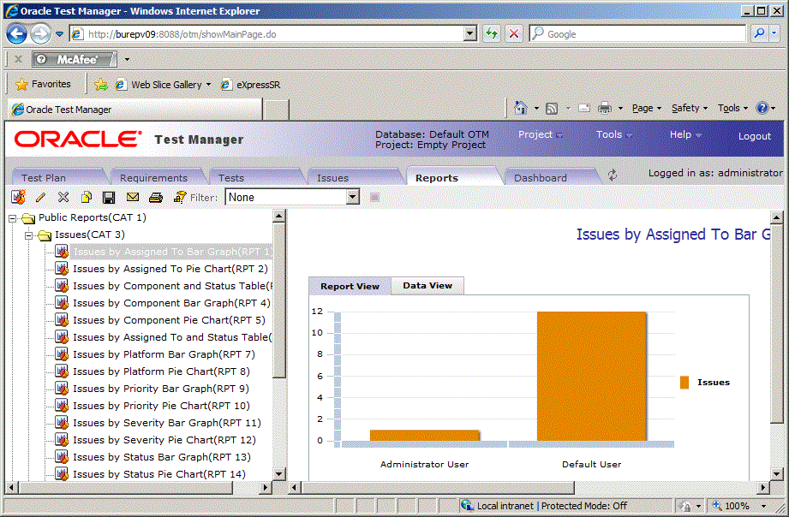Screen dimensions: 789x517
Task: Click the pencil edit report icon
Action: [41, 198]
